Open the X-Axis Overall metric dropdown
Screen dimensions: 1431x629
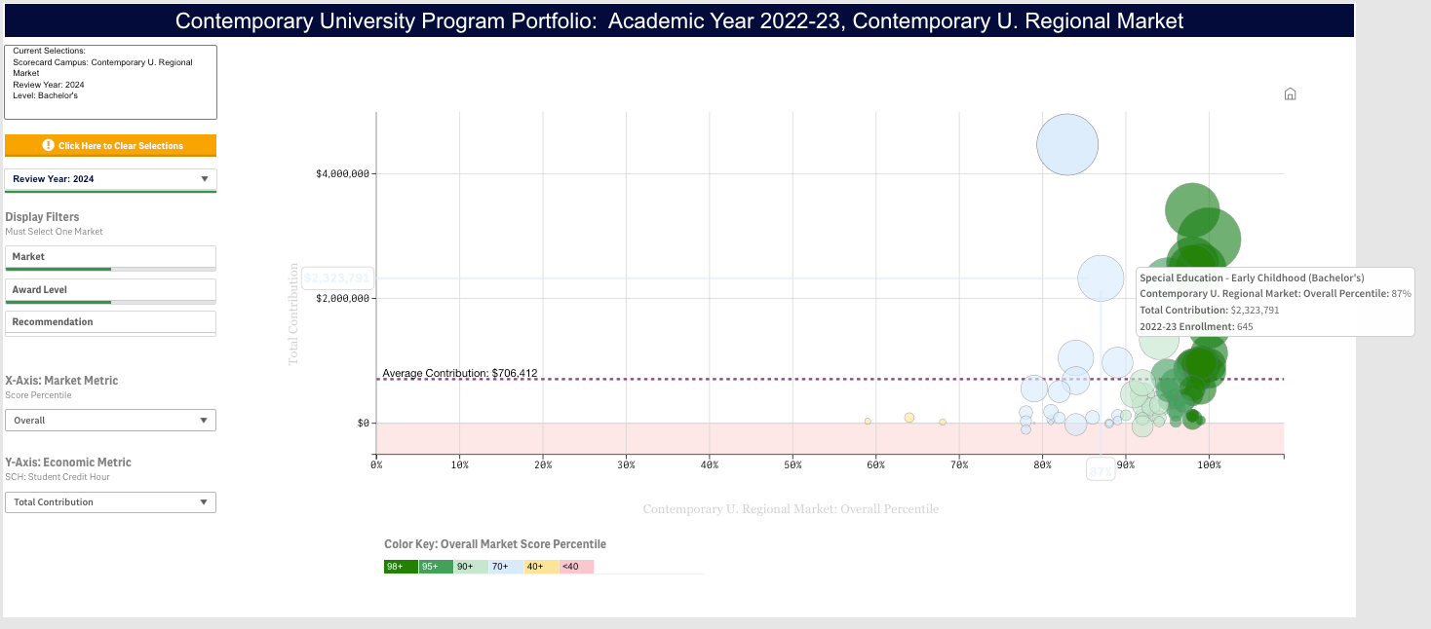(x=110, y=421)
